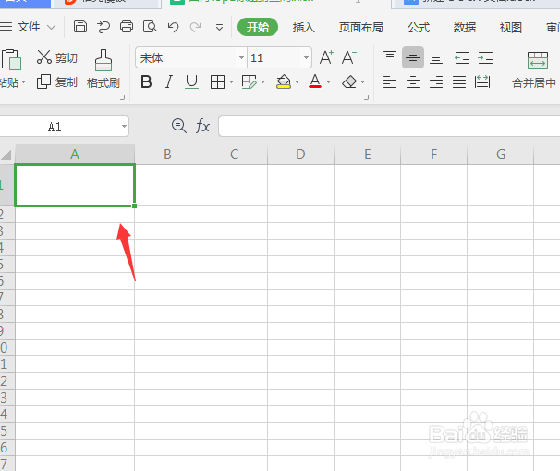
Task: Open the font name dropdown (宋体)
Action: [241, 57]
